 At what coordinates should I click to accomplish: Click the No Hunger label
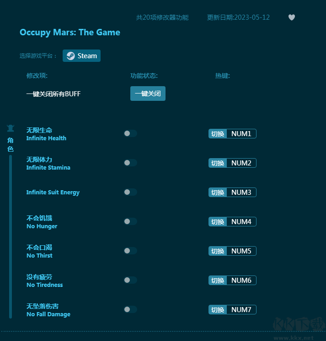click(x=42, y=226)
